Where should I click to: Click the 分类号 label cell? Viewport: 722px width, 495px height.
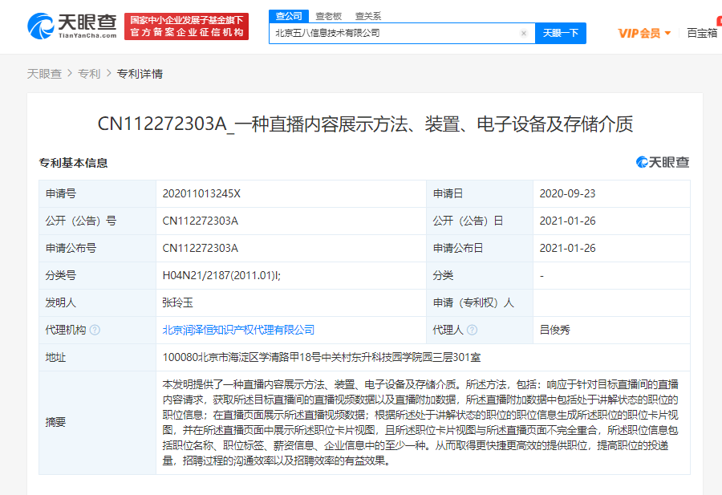pyautogui.click(x=98, y=275)
